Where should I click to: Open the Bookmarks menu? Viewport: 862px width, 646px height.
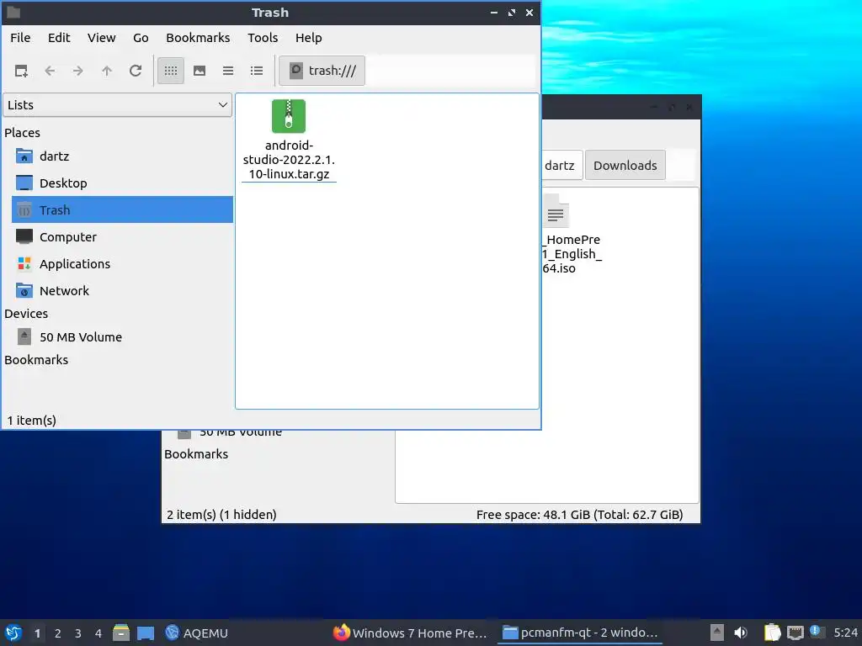(198, 38)
